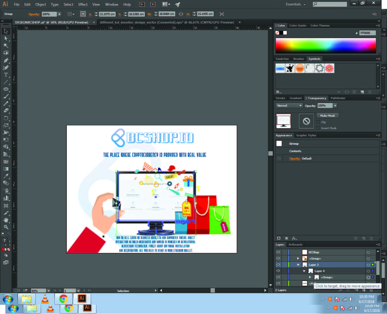
Task: Open the Effect menu
Action: (x=83, y=4)
